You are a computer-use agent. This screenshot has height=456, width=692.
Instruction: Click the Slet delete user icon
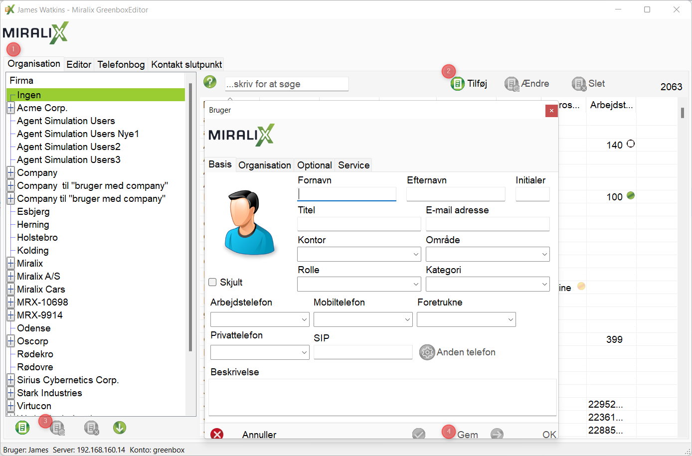(x=578, y=84)
